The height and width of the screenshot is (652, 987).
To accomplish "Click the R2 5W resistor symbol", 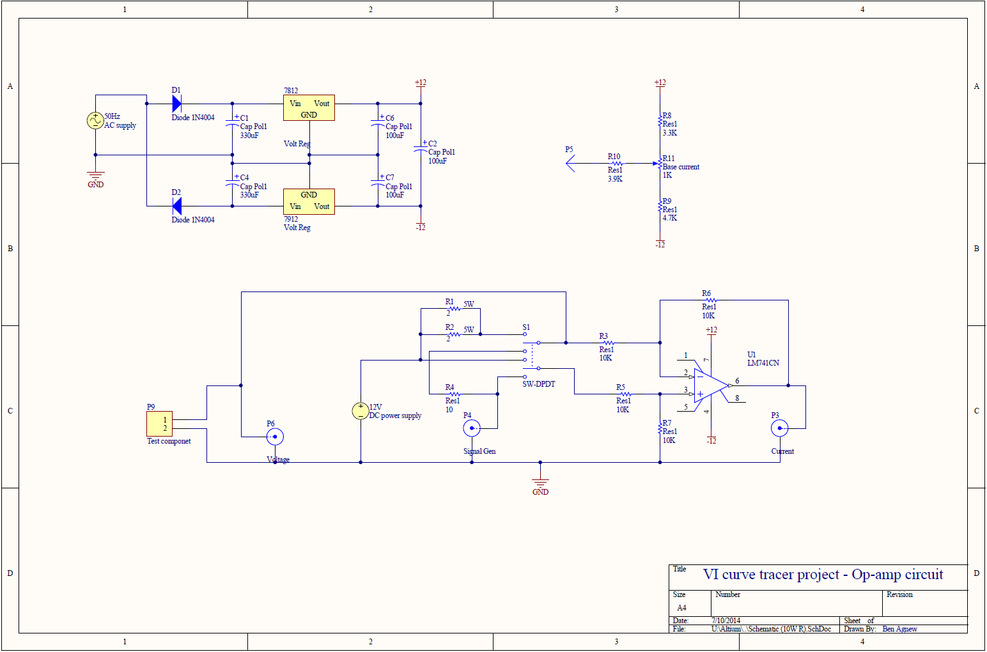I will pos(455,334).
